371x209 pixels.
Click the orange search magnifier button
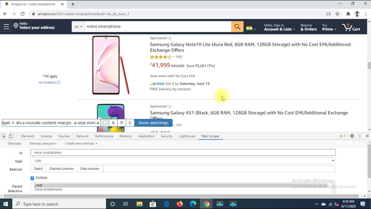(x=237, y=27)
